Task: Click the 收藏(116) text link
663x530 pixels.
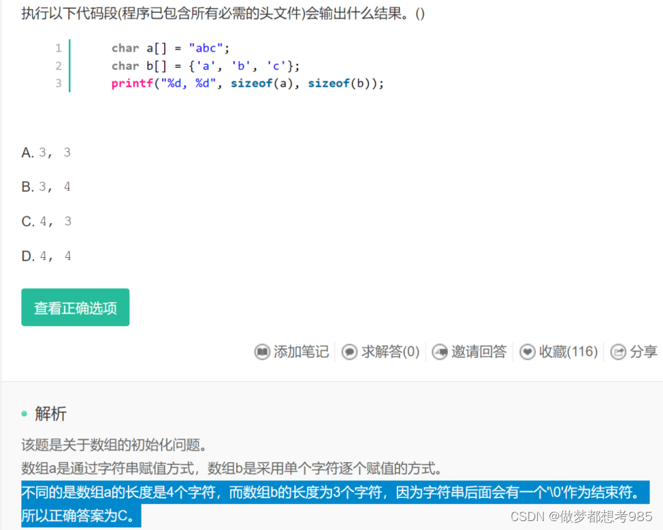Action: (569, 352)
